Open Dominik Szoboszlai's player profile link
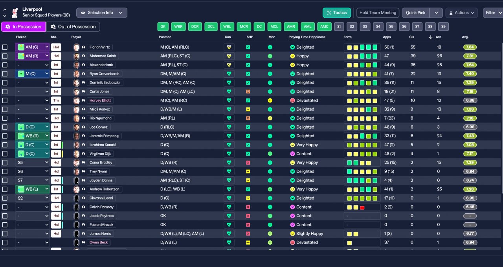The image size is (503, 267). 105,83
